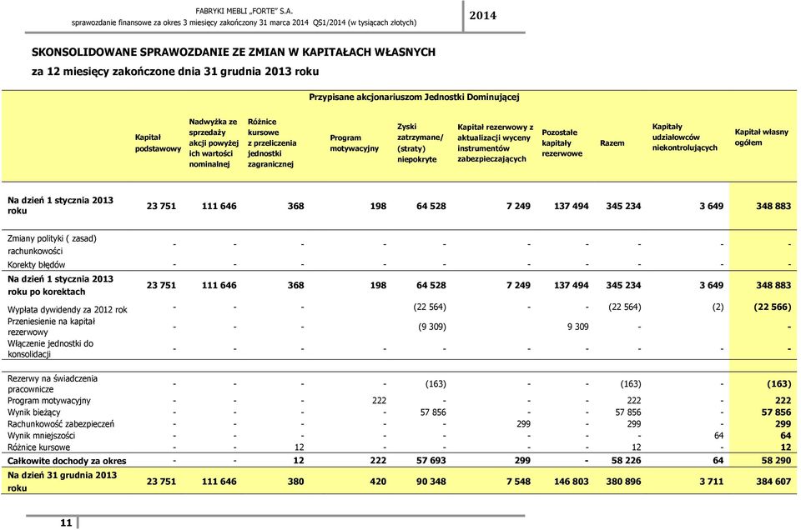Click the value '58 226' in Całkowite dochody row
The width and height of the screenshot is (801, 530).
626,460
